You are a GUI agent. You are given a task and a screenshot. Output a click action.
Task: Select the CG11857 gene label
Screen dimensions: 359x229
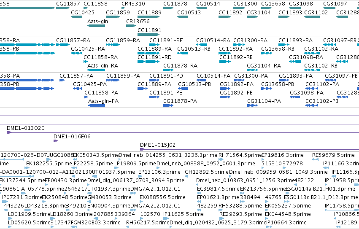pyautogui.click(x=68, y=4)
